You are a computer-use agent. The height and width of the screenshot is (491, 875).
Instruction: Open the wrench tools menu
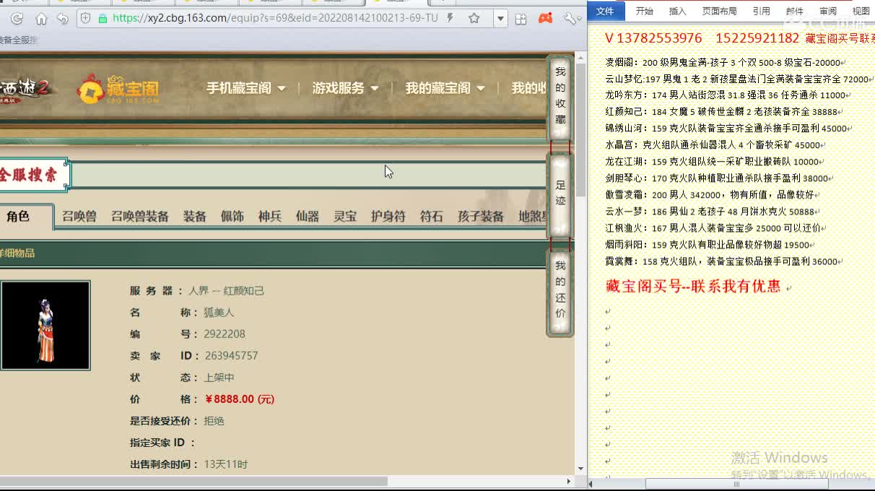pos(570,18)
